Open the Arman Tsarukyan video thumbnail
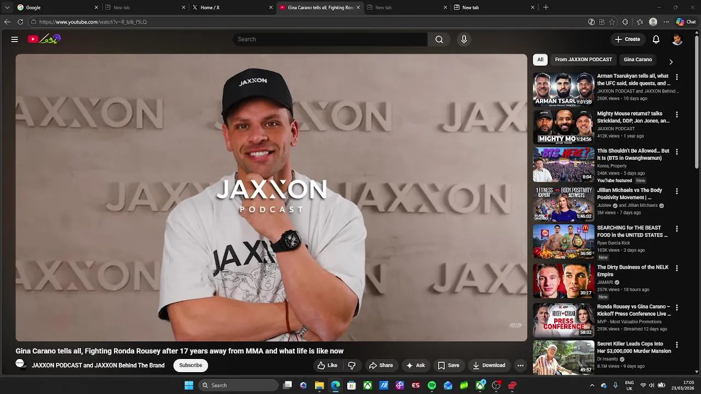The image size is (701, 394). 564,89
